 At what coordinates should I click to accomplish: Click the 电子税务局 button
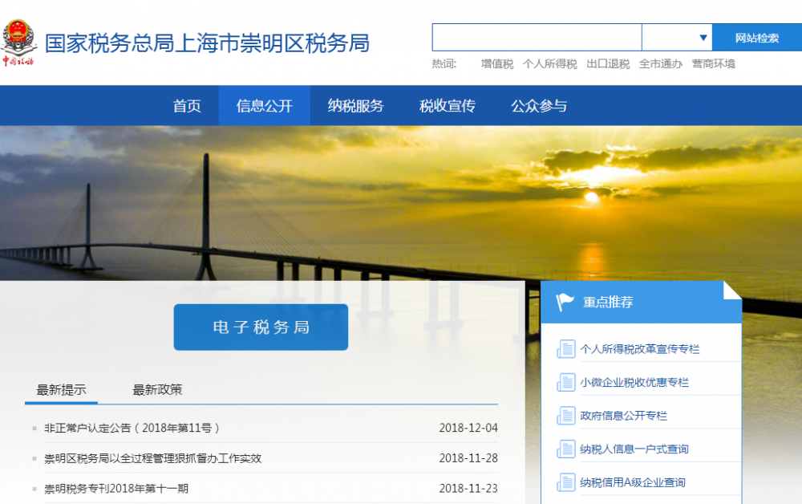[261, 327]
